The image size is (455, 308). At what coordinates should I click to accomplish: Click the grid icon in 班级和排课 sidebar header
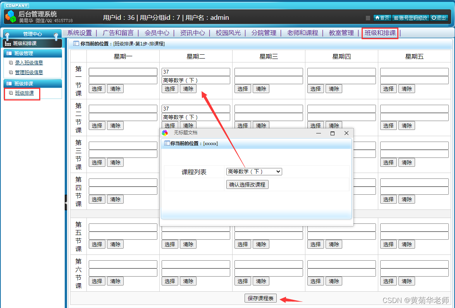8,43
